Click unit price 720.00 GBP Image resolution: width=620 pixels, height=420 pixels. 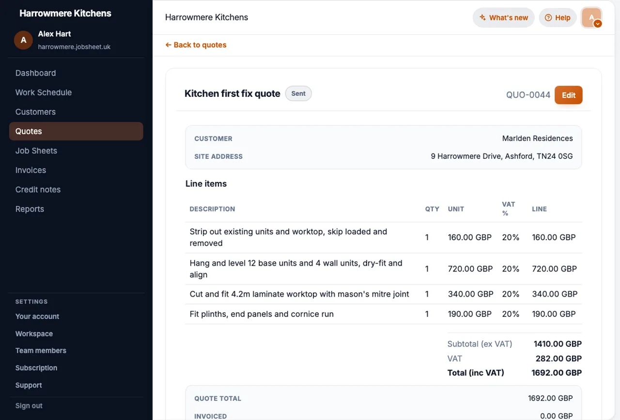(x=470, y=269)
